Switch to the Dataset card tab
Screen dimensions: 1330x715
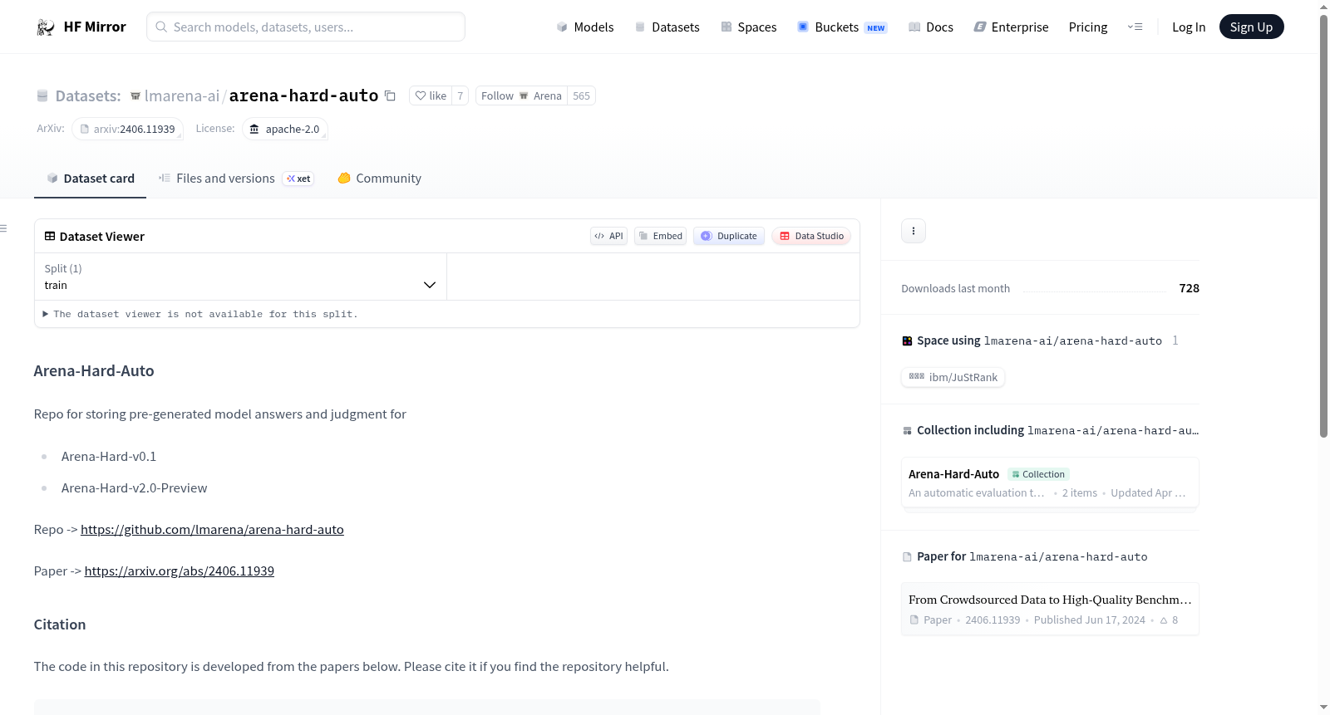coord(91,179)
